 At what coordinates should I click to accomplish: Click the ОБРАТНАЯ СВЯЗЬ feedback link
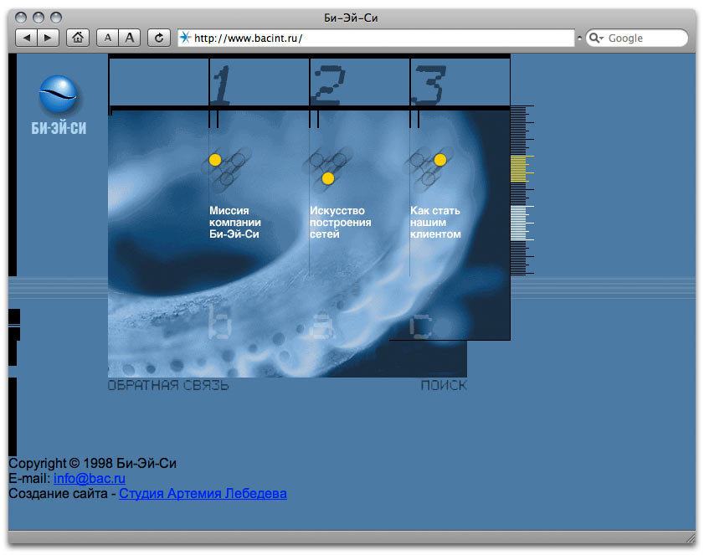(x=168, y=386)
